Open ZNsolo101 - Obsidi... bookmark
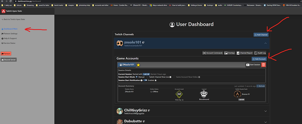This screenshot has width=302, height=124. tap(139, 6)
